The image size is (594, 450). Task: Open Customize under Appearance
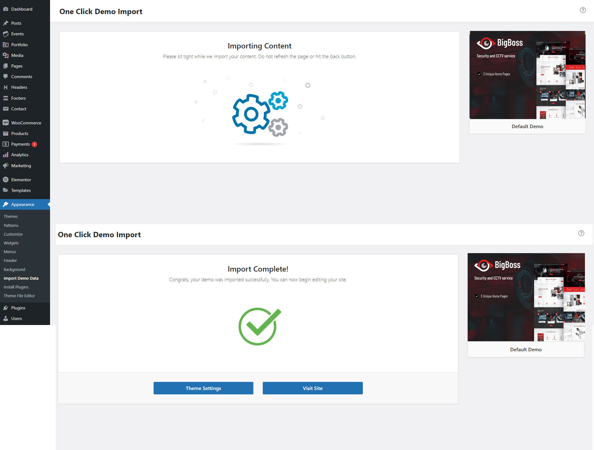tap(13, 234)
